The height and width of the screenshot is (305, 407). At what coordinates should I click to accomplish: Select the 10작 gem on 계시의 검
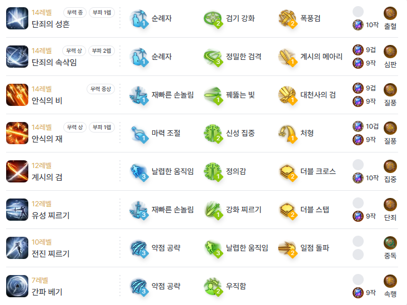click(x=365, y=178)
